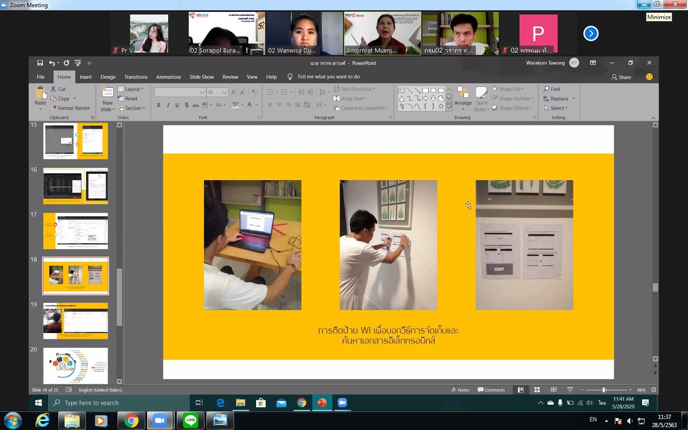This screenshot has height=430, width=688.
Task: Click the Notes button in status bar
Action: (x=461, y=390)
